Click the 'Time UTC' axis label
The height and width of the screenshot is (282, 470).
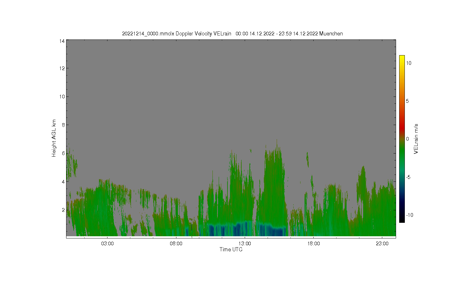[231, 249]
